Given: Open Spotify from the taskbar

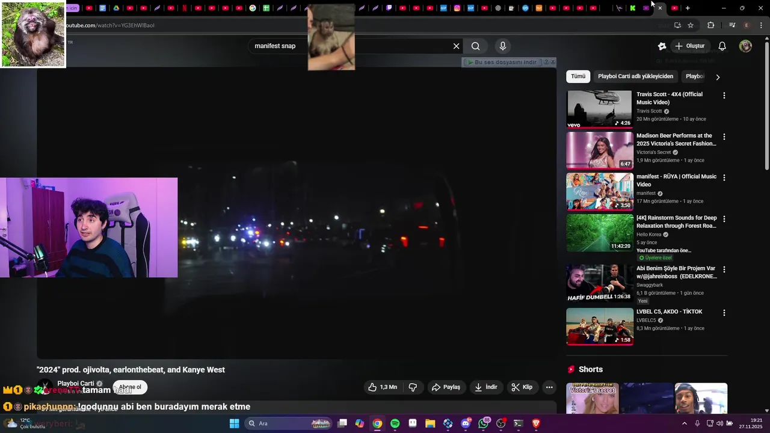Looking at the screenshot, I should (395, 423).
